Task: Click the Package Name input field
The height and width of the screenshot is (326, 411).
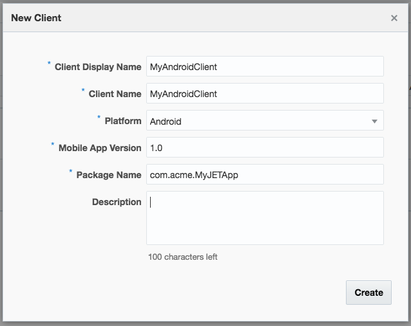Action: pos(265,174)
